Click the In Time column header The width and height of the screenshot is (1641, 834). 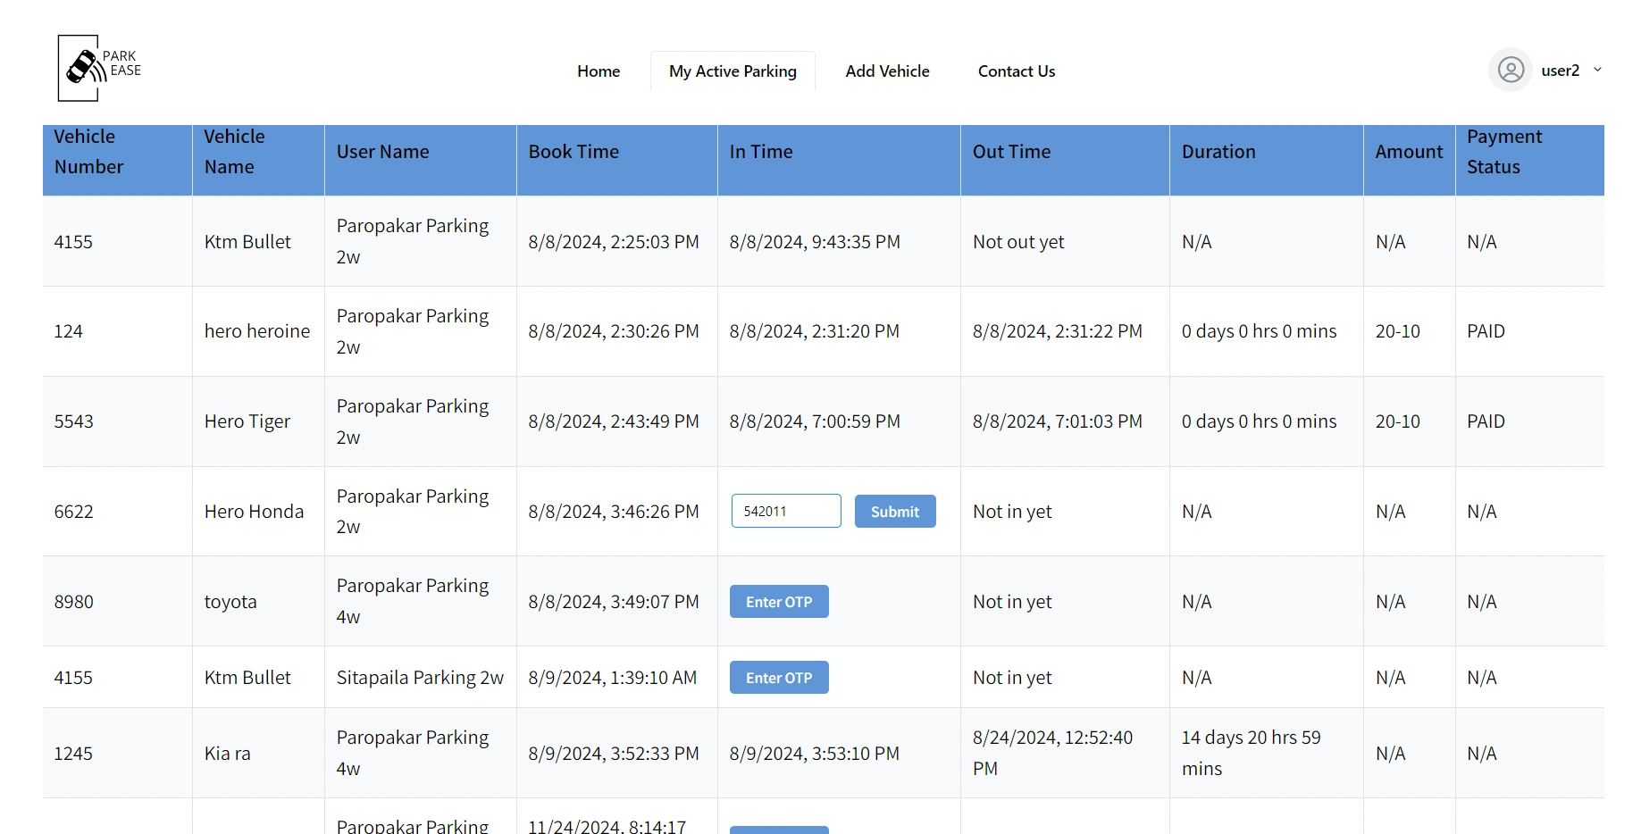tap(761, 152)
